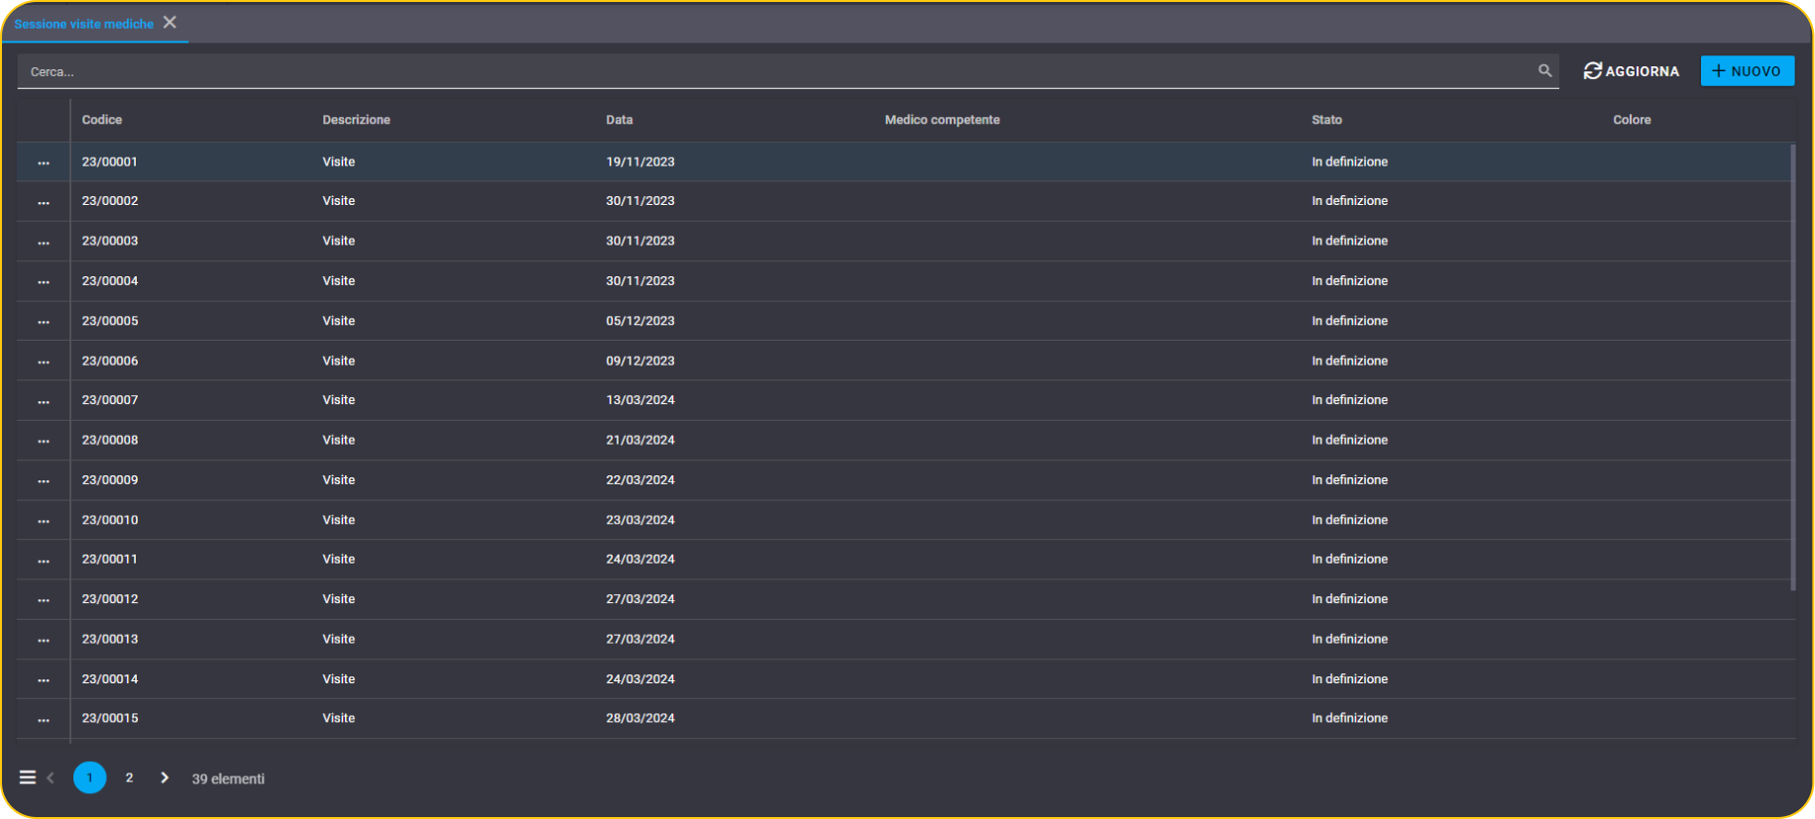
Task: Select code cell 23/00002
Action: point(110,201)
